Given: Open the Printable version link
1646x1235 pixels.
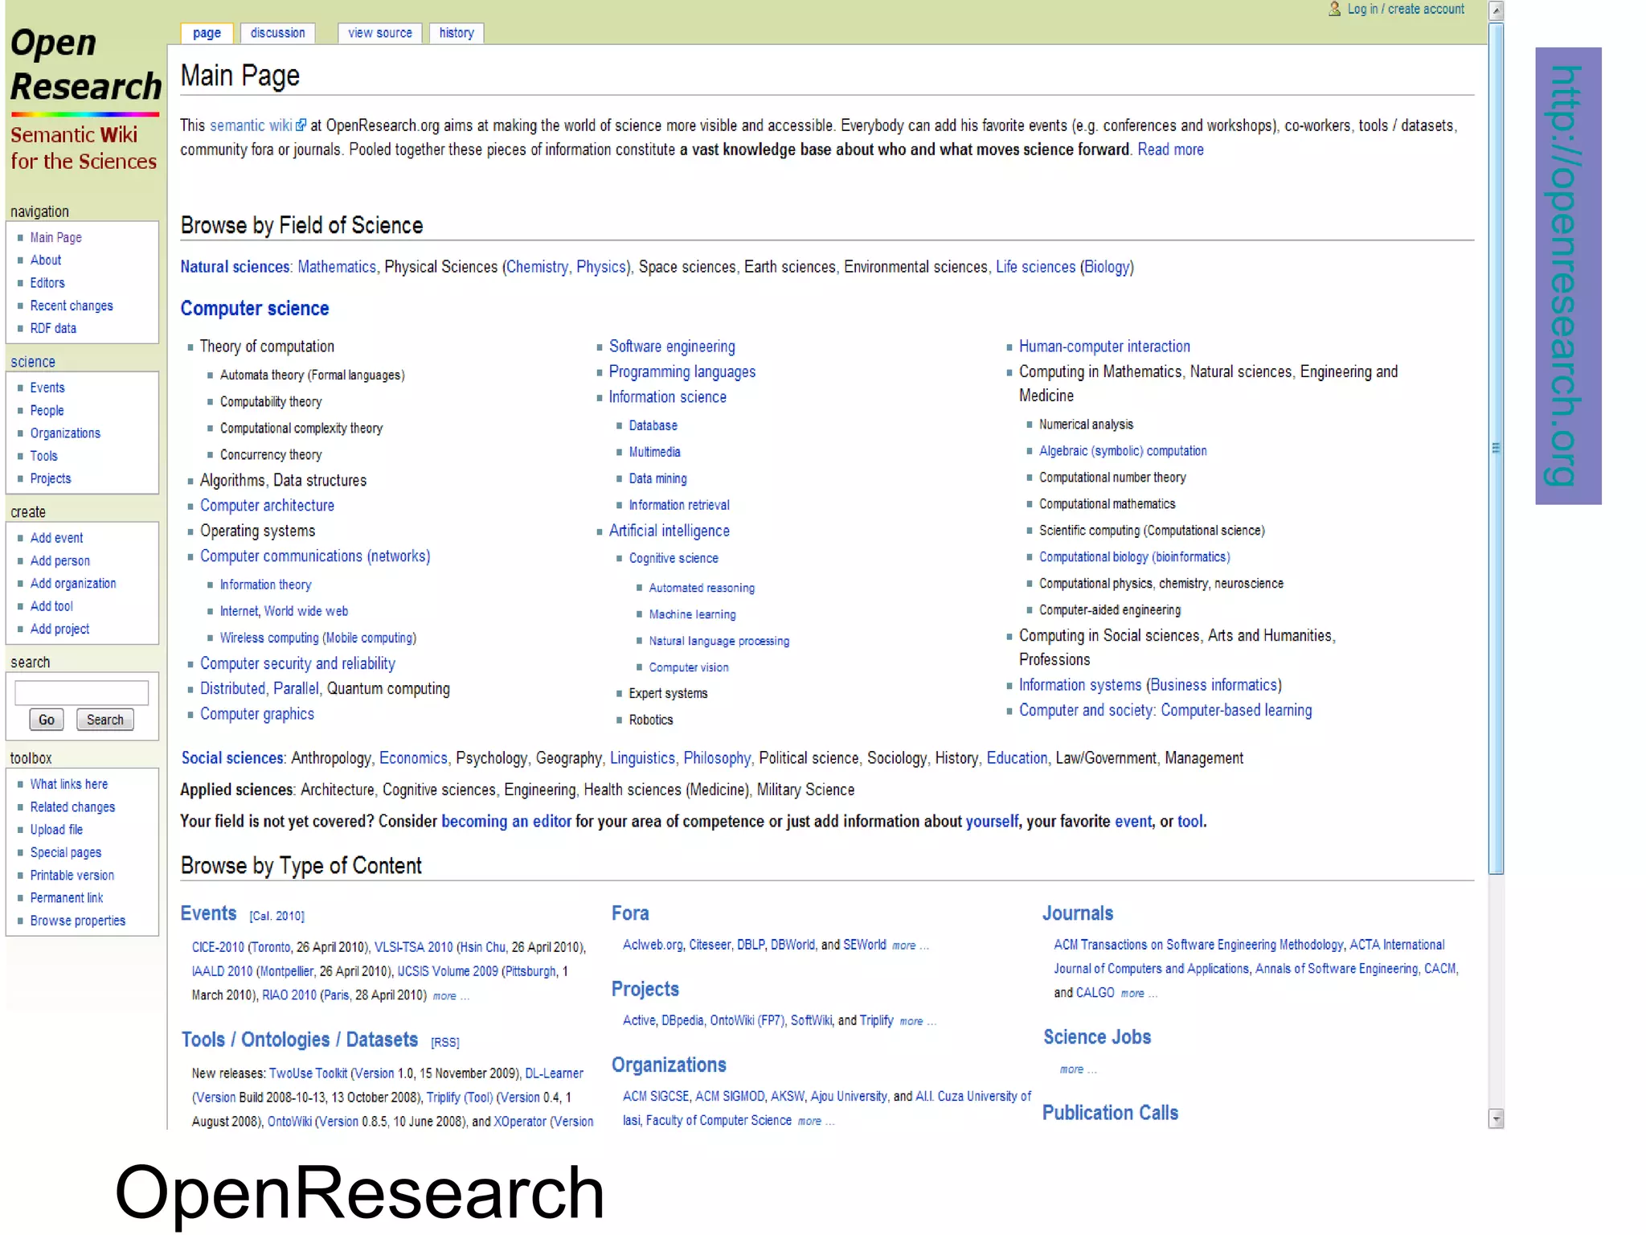Looking at the screenshot, I should tap(72, 875).
